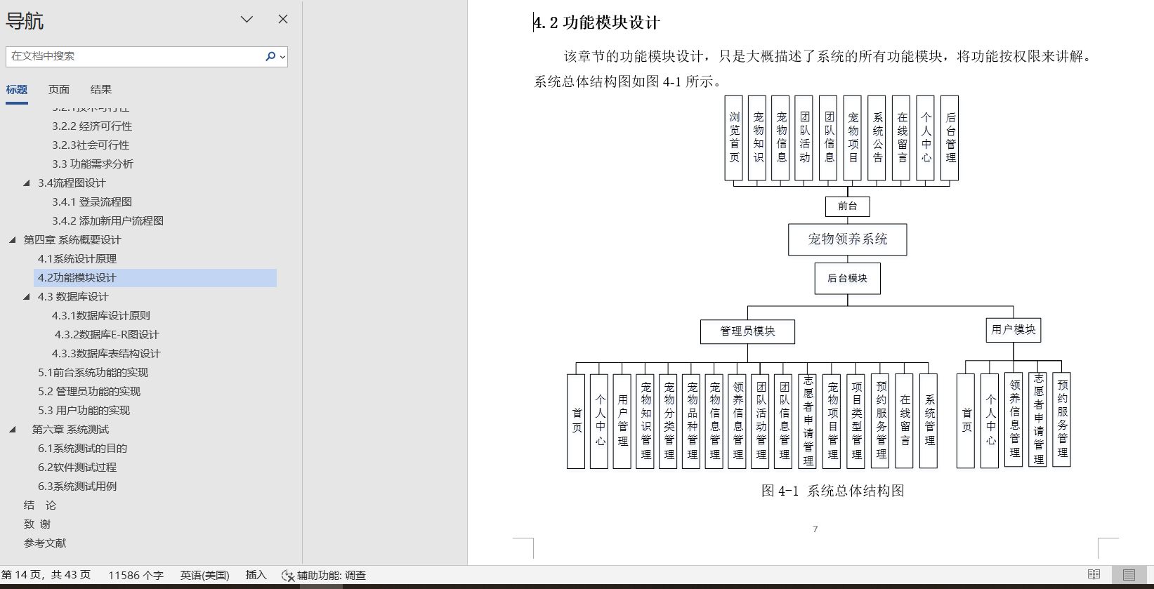This screenshot has height=589, width=1154.
Task: Go to heading 致 谢
Action: (x=37, y=524)
